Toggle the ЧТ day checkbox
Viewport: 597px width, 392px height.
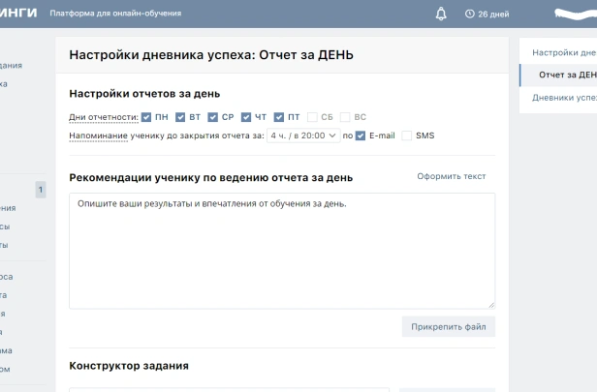click(246, 117)
